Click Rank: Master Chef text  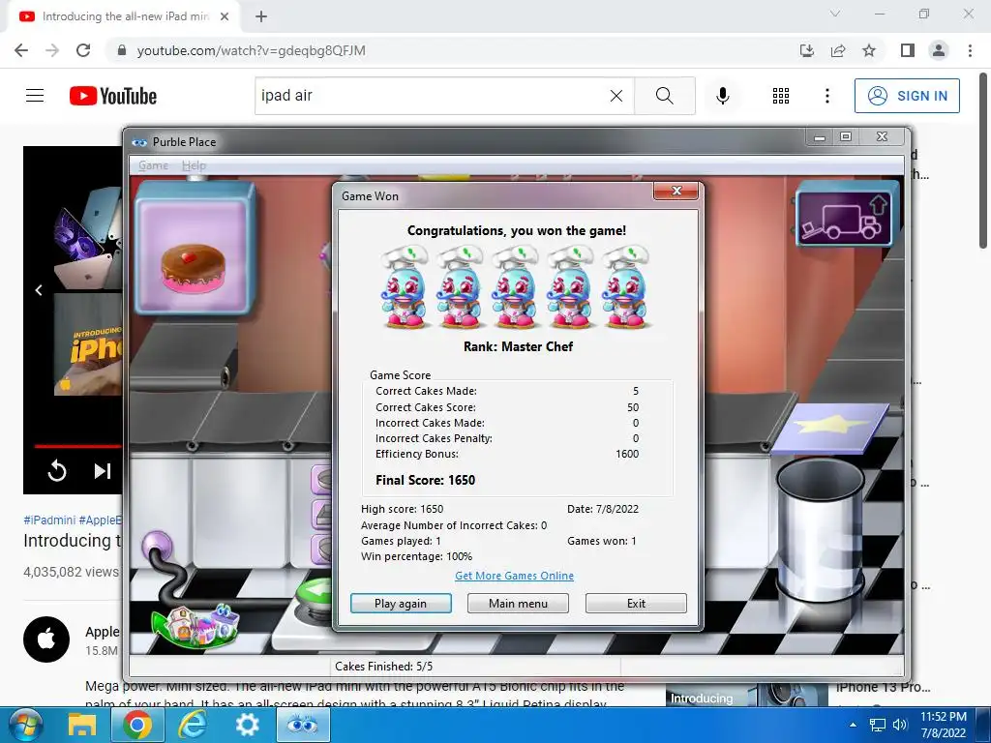click(x=519, y=347)
